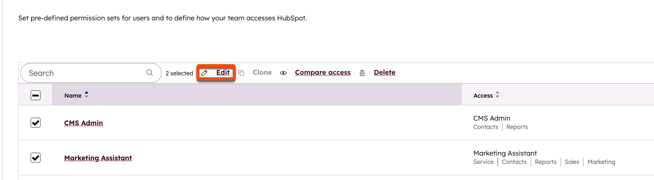Click the Sales tag in Marketing Assistant row
The height and width of the screenshot is (180, 654).
coord(572,162)
